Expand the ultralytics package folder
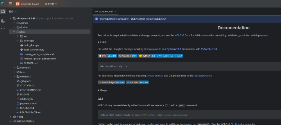Viewport: 281px width, 125px height. click(14, 77)
